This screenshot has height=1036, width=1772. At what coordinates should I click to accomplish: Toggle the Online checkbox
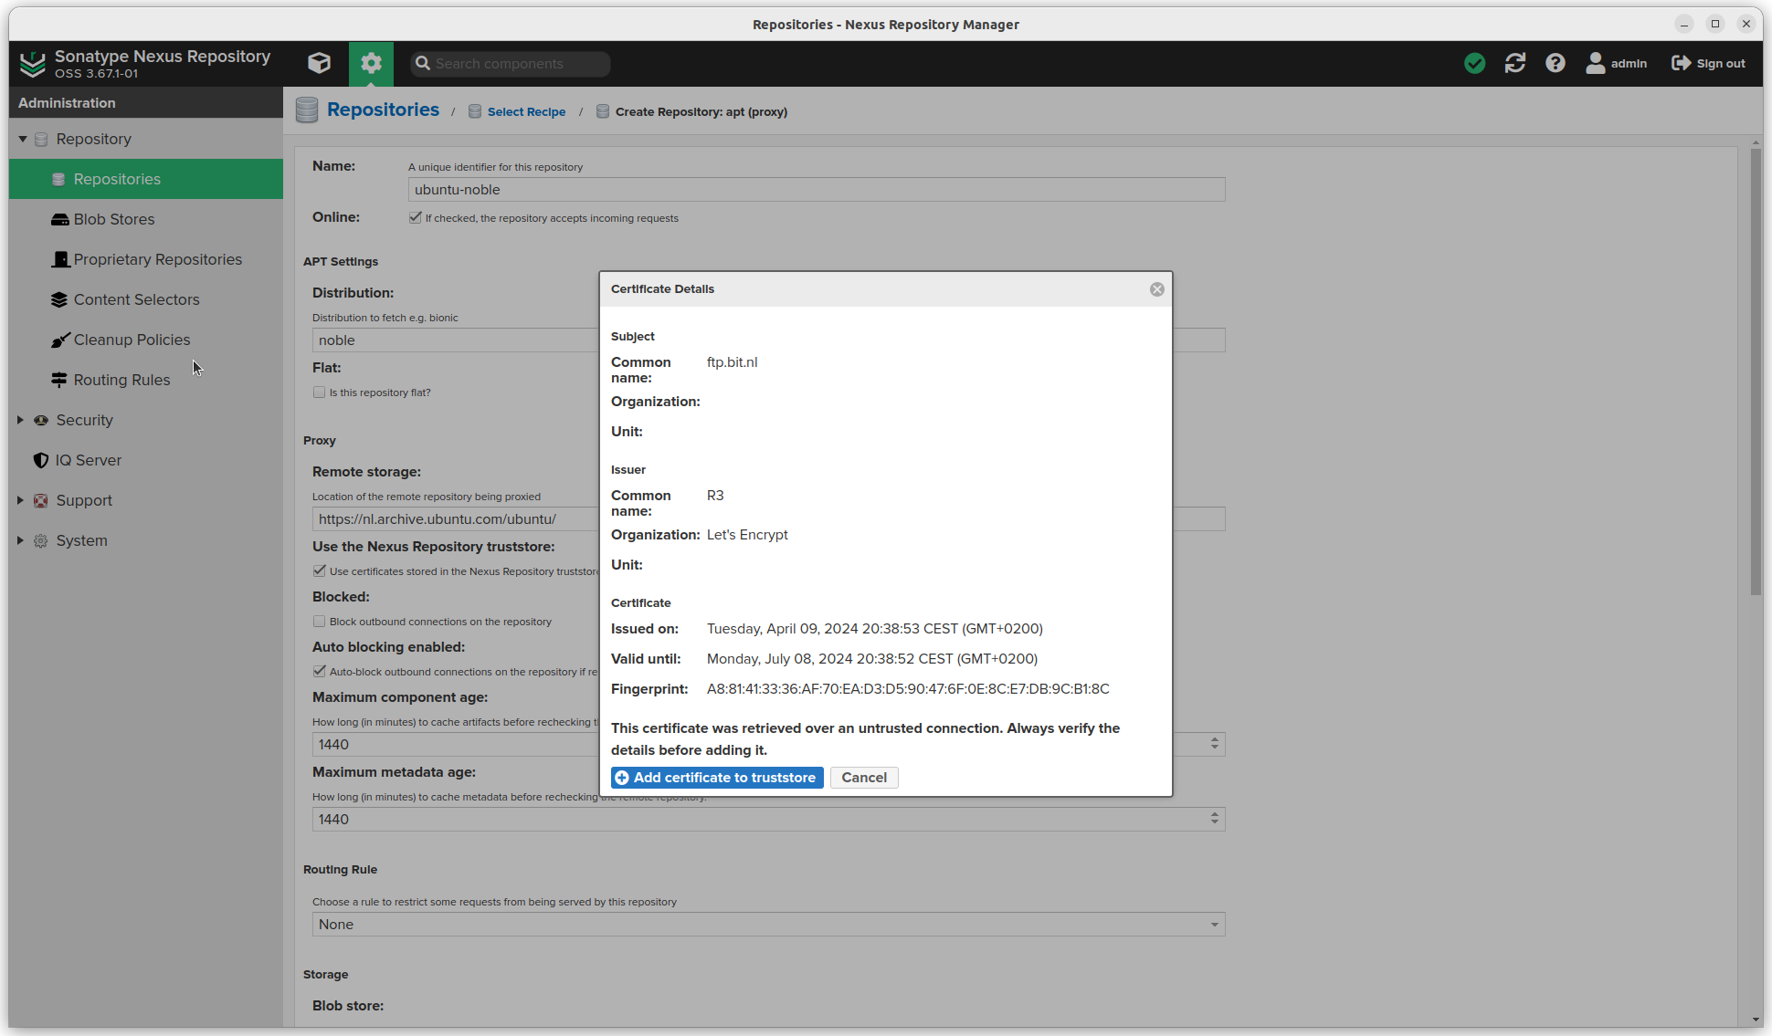[x=416, y=217]
